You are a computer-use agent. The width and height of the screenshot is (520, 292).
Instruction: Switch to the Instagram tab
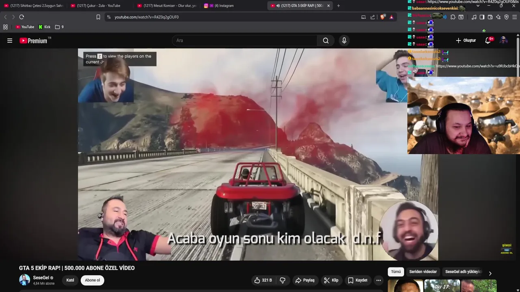coord(234,6)
